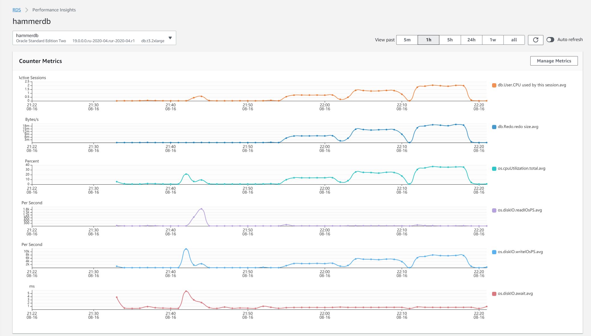Screen dimensions: 591x336
Task: Open Manage Metrics settings
Action: [553, 61]
